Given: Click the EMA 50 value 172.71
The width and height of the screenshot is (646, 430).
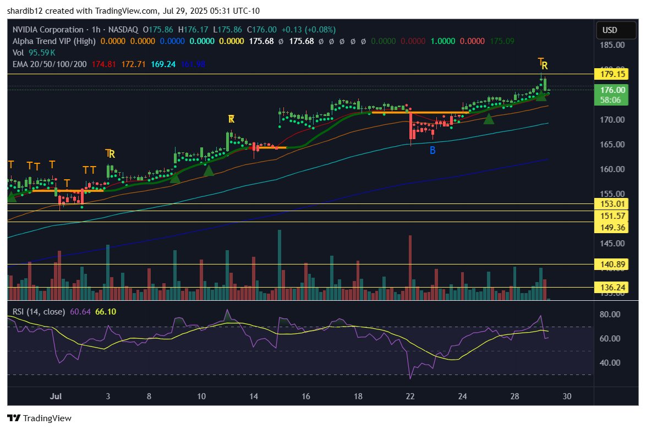Looking at the screenshot, I should pos(134,64).
